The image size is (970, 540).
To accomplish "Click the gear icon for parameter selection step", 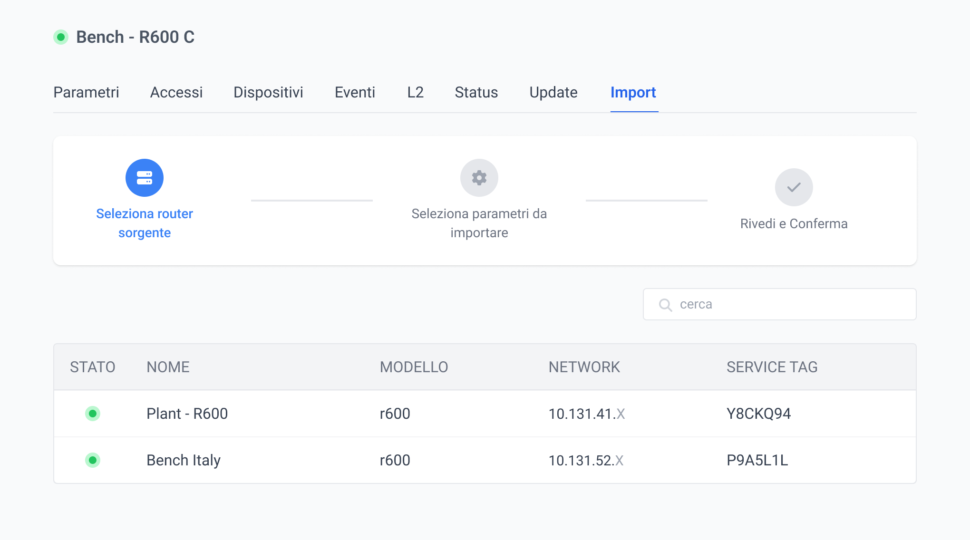I will [x=479, y=178].
